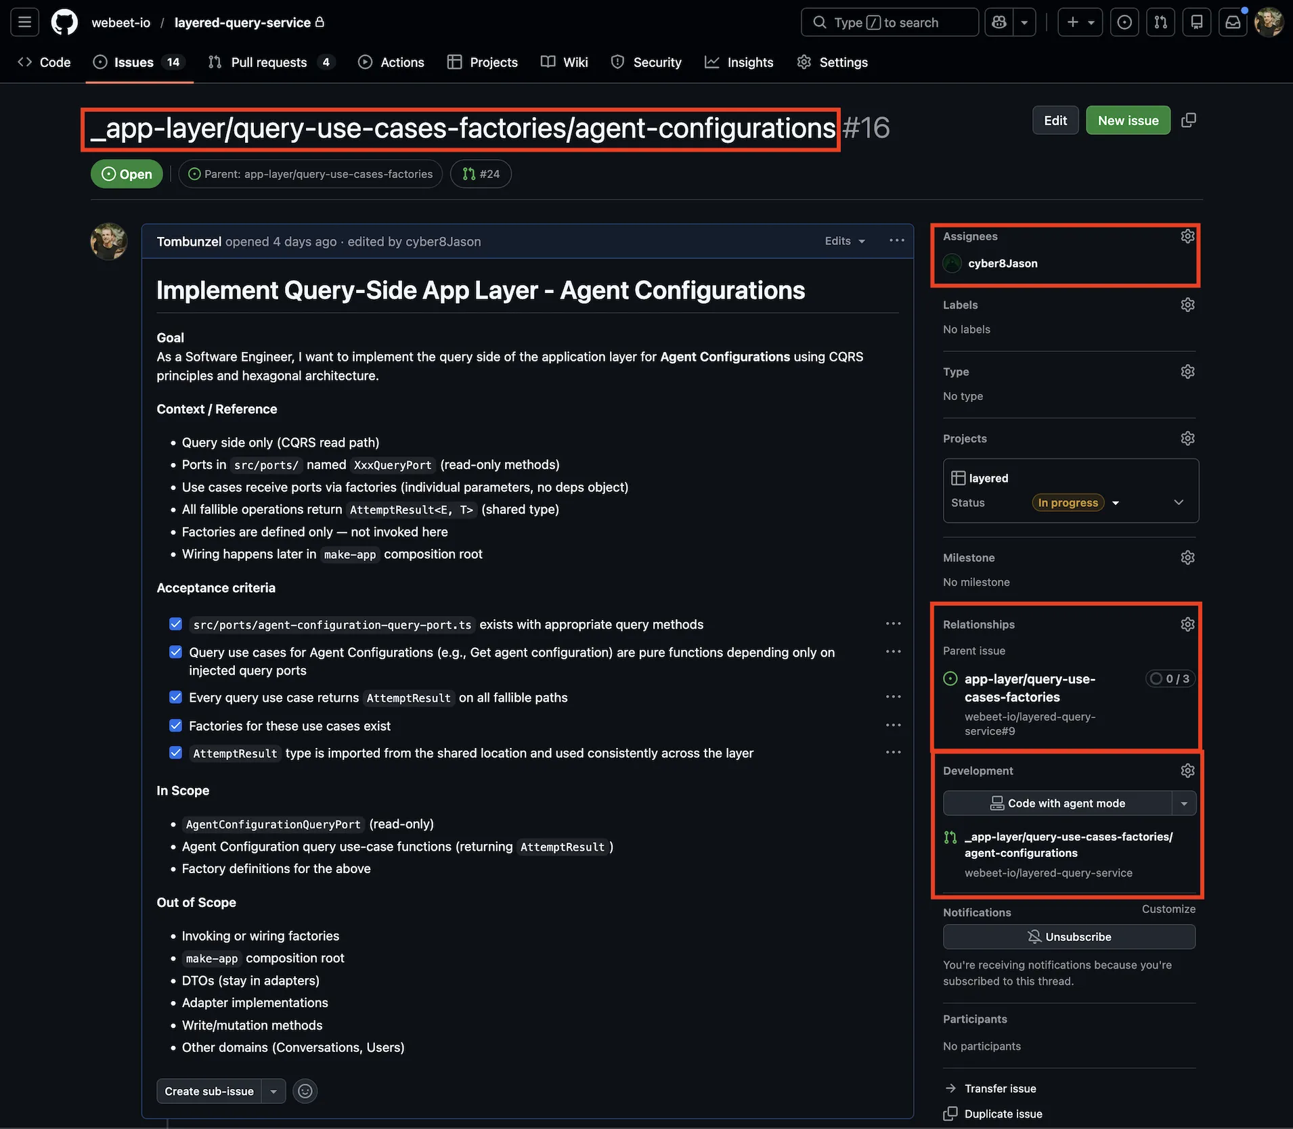The width and height of the screenshot is (1293, 1129).
Task: Open the Code with agent mode dropdown arrow
Action: click(1184, 803)
